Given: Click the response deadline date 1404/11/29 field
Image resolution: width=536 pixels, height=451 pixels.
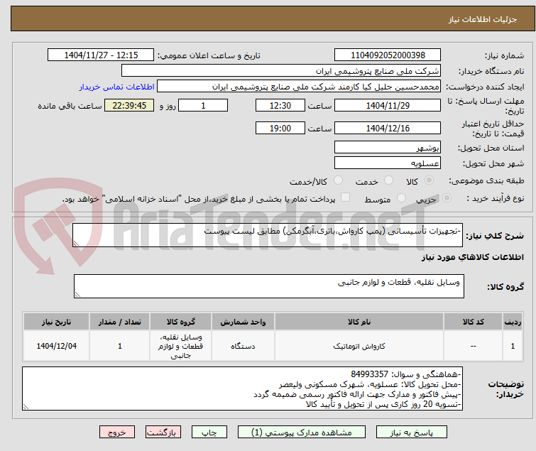Looking at the screenshot, I should 388,105.
